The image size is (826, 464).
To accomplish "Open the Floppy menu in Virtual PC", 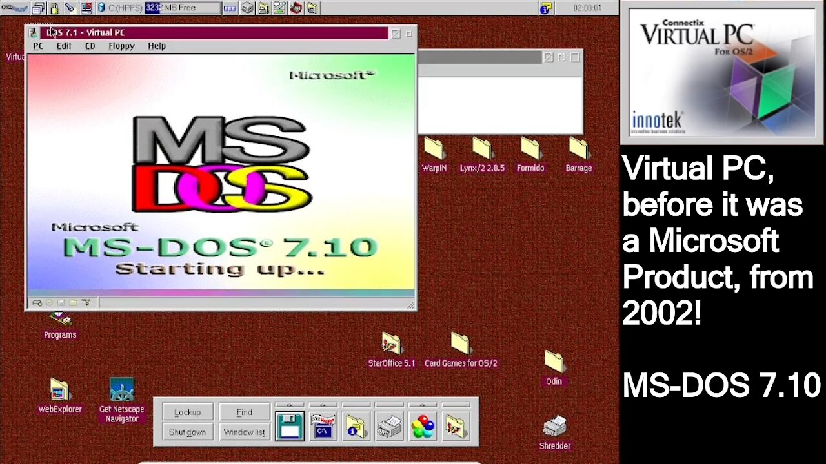I will [x=121, y=46].
